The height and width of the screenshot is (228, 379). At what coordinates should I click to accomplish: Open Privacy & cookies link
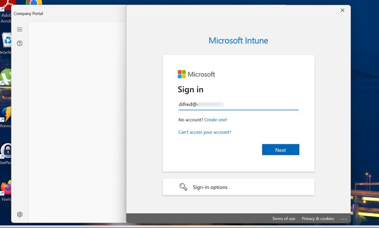click(x=318, y=219)
